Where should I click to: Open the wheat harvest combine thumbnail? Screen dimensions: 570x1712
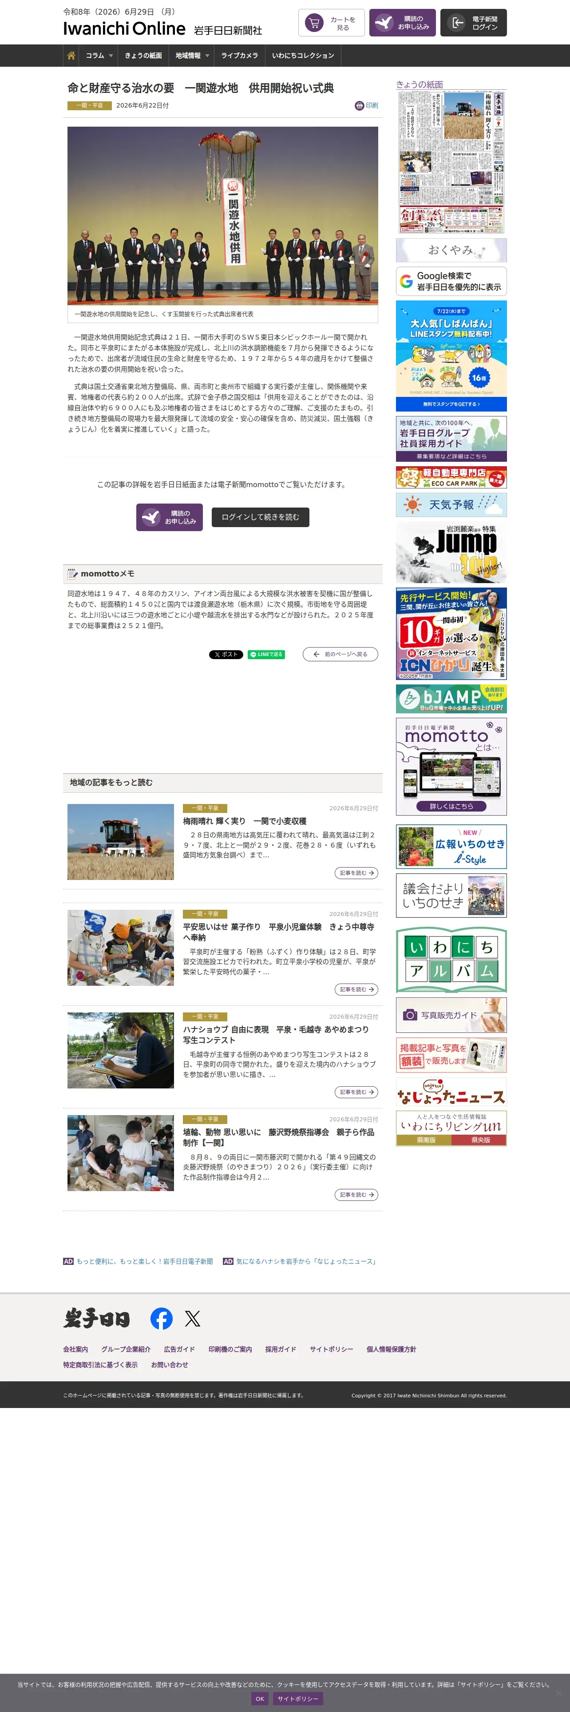coord(121,842)
